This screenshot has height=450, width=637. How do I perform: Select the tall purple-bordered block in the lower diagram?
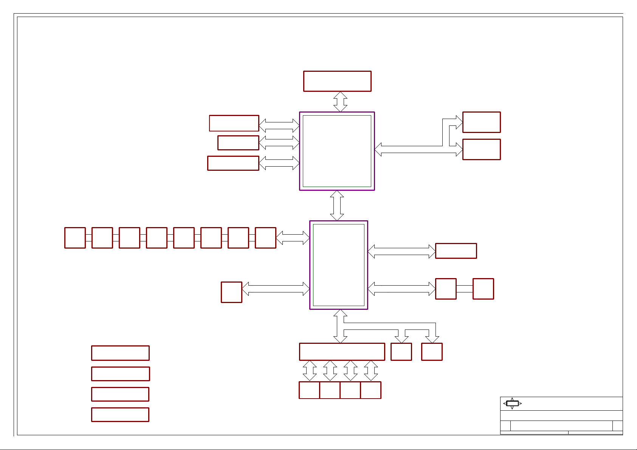tap(339, 265)
